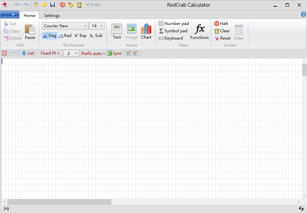Open the Fixed Pt format dropdown
Viewport: 307px width, 213px height.
tap(50, 53)
